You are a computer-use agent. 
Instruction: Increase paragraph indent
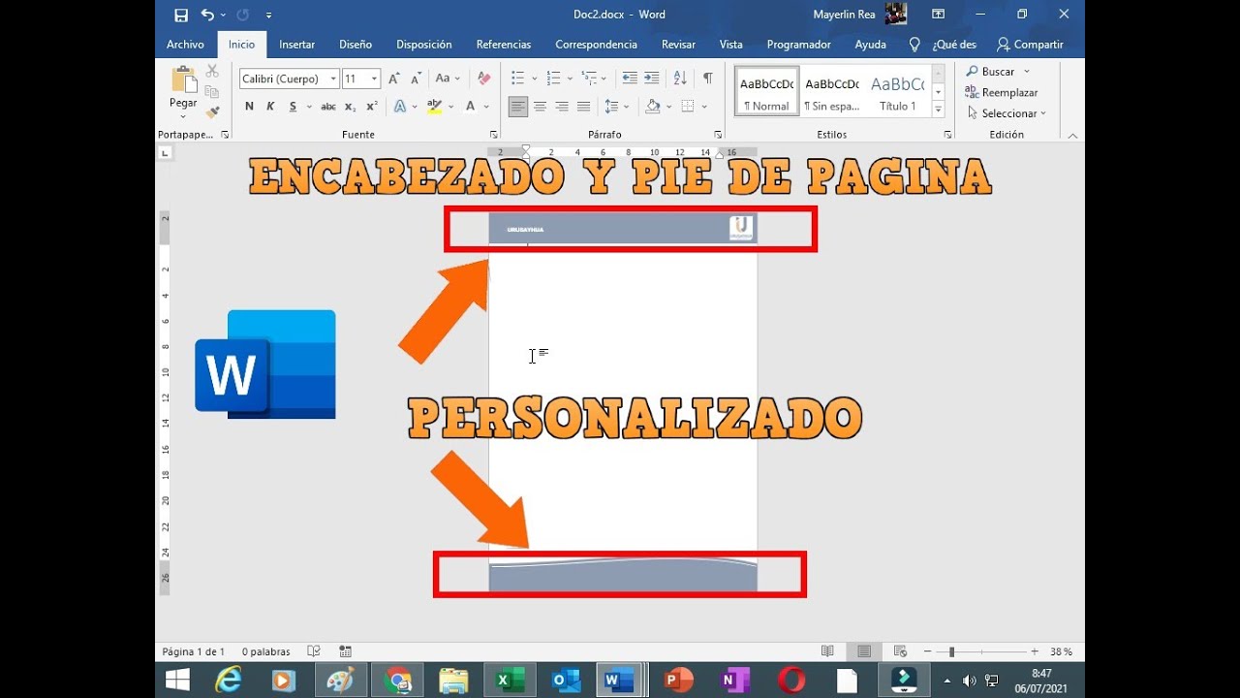pos(652,79)
